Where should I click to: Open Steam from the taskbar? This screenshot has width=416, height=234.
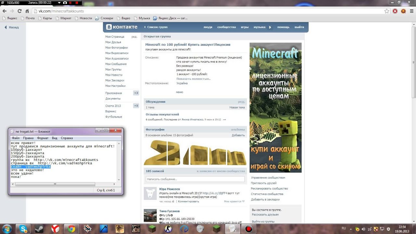(x=39, y=229)
